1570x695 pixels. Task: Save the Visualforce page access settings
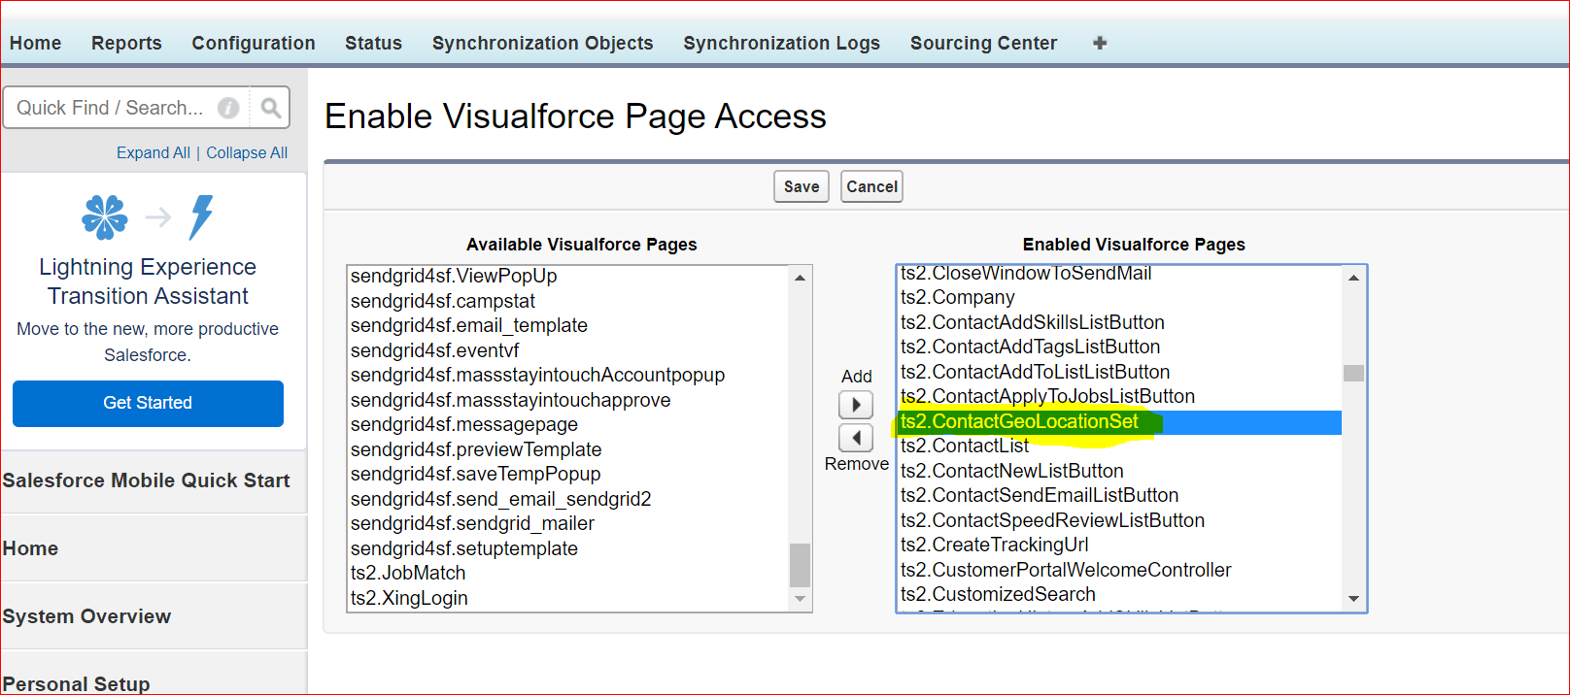point(802,186)
